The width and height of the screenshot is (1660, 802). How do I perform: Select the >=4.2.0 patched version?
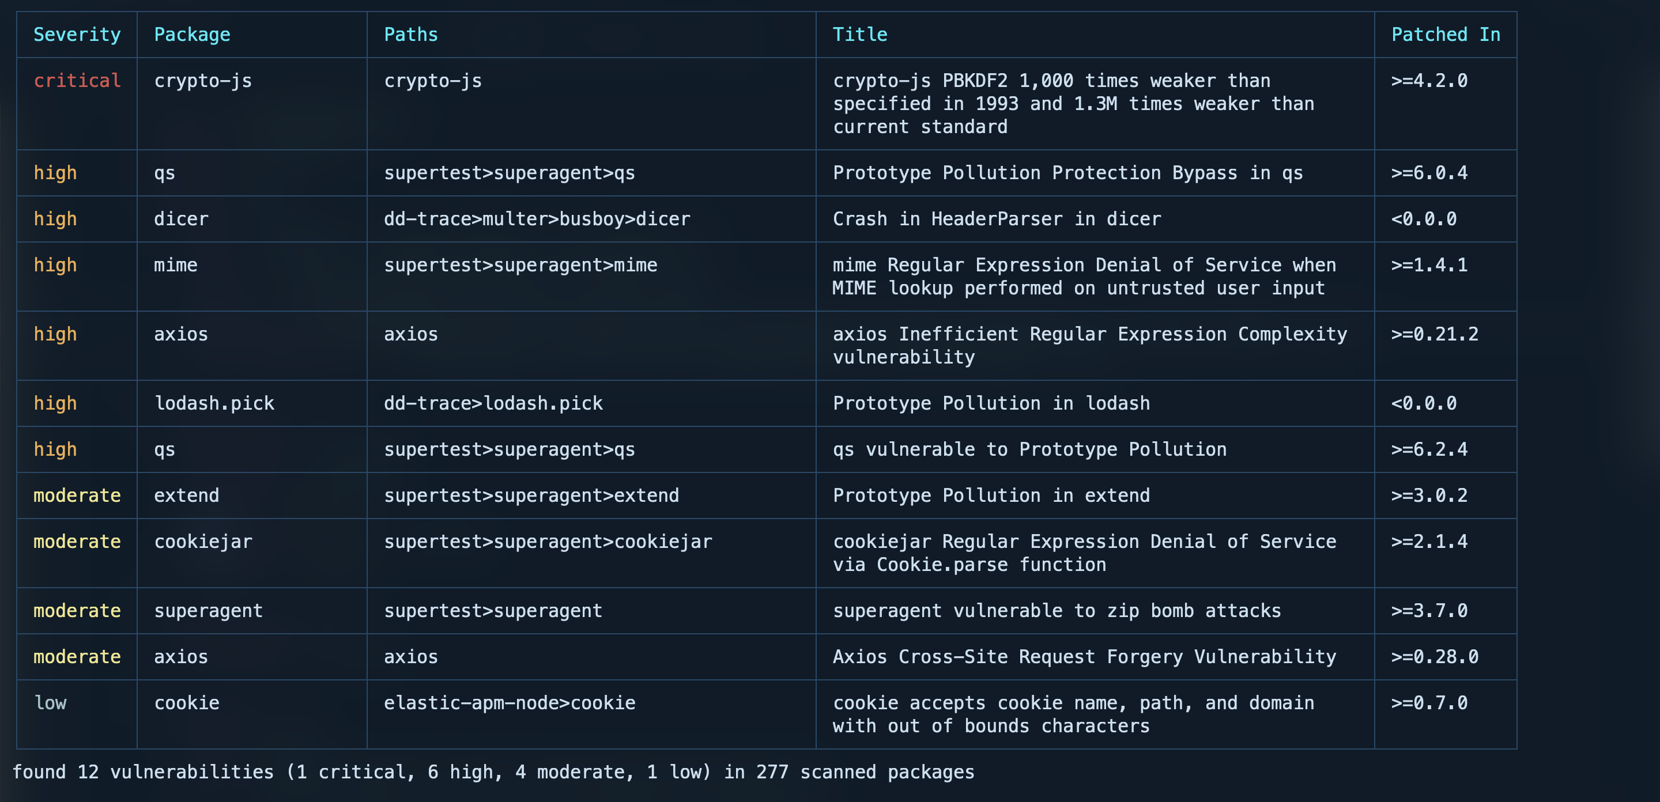(x=1429, y=81)
